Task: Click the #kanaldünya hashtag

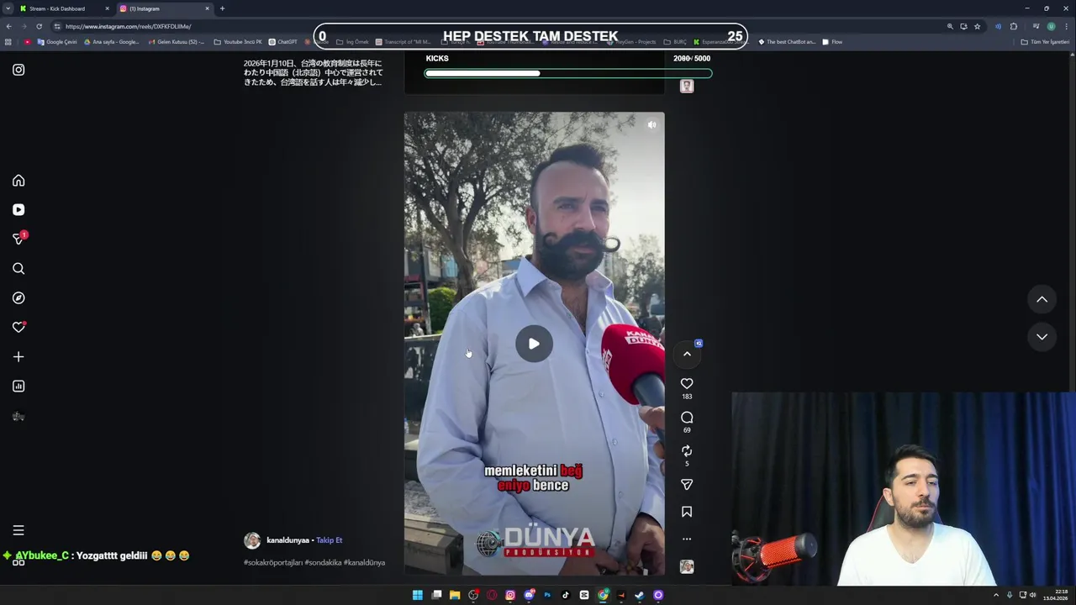Action: pyautogui.click(x=364, y=563)
